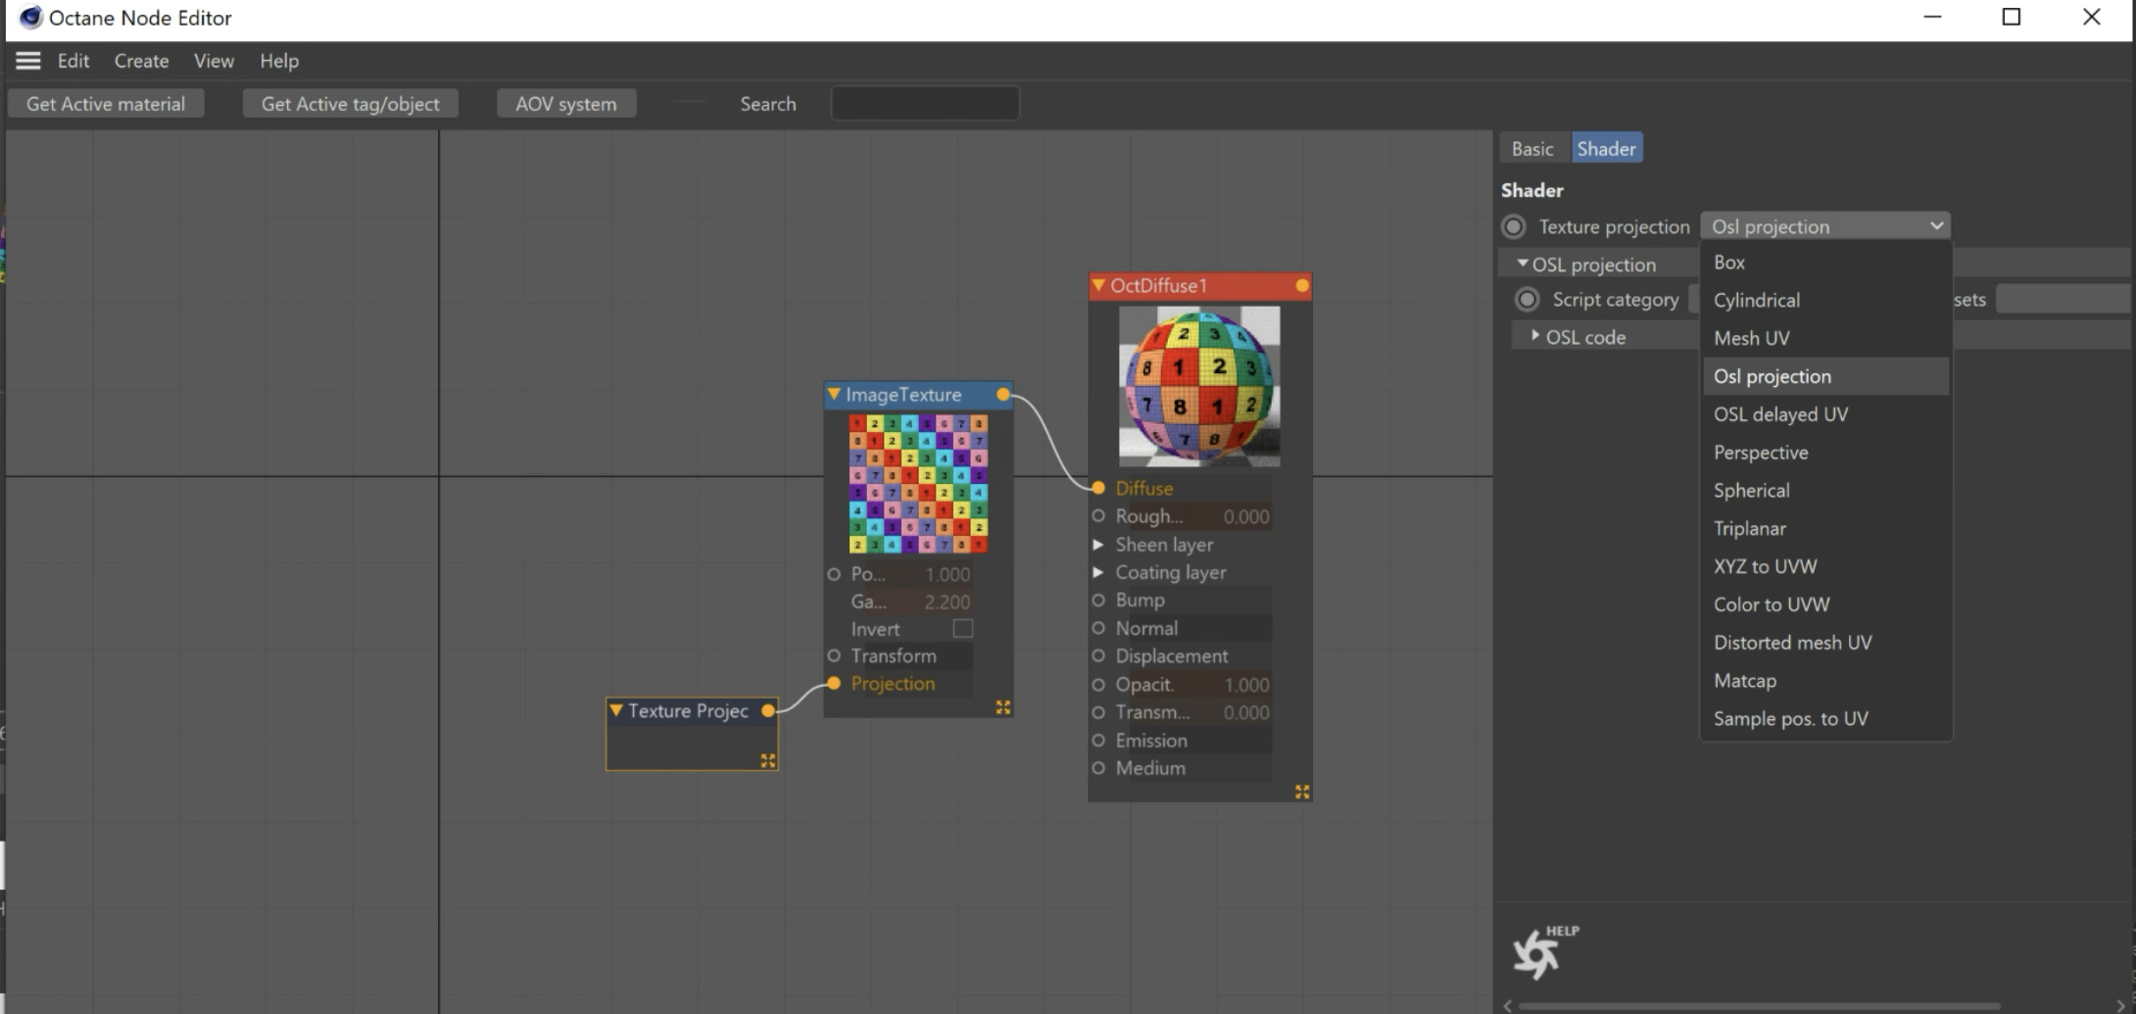This screenshot has width=2136, height=1014.
Task: Click the ImageTexture node resize icon
Action: pos(1002,707)
